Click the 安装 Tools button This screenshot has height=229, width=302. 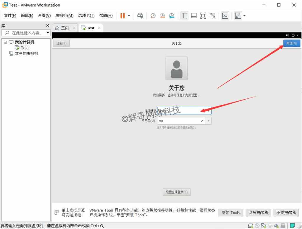(x=230, y=213)
